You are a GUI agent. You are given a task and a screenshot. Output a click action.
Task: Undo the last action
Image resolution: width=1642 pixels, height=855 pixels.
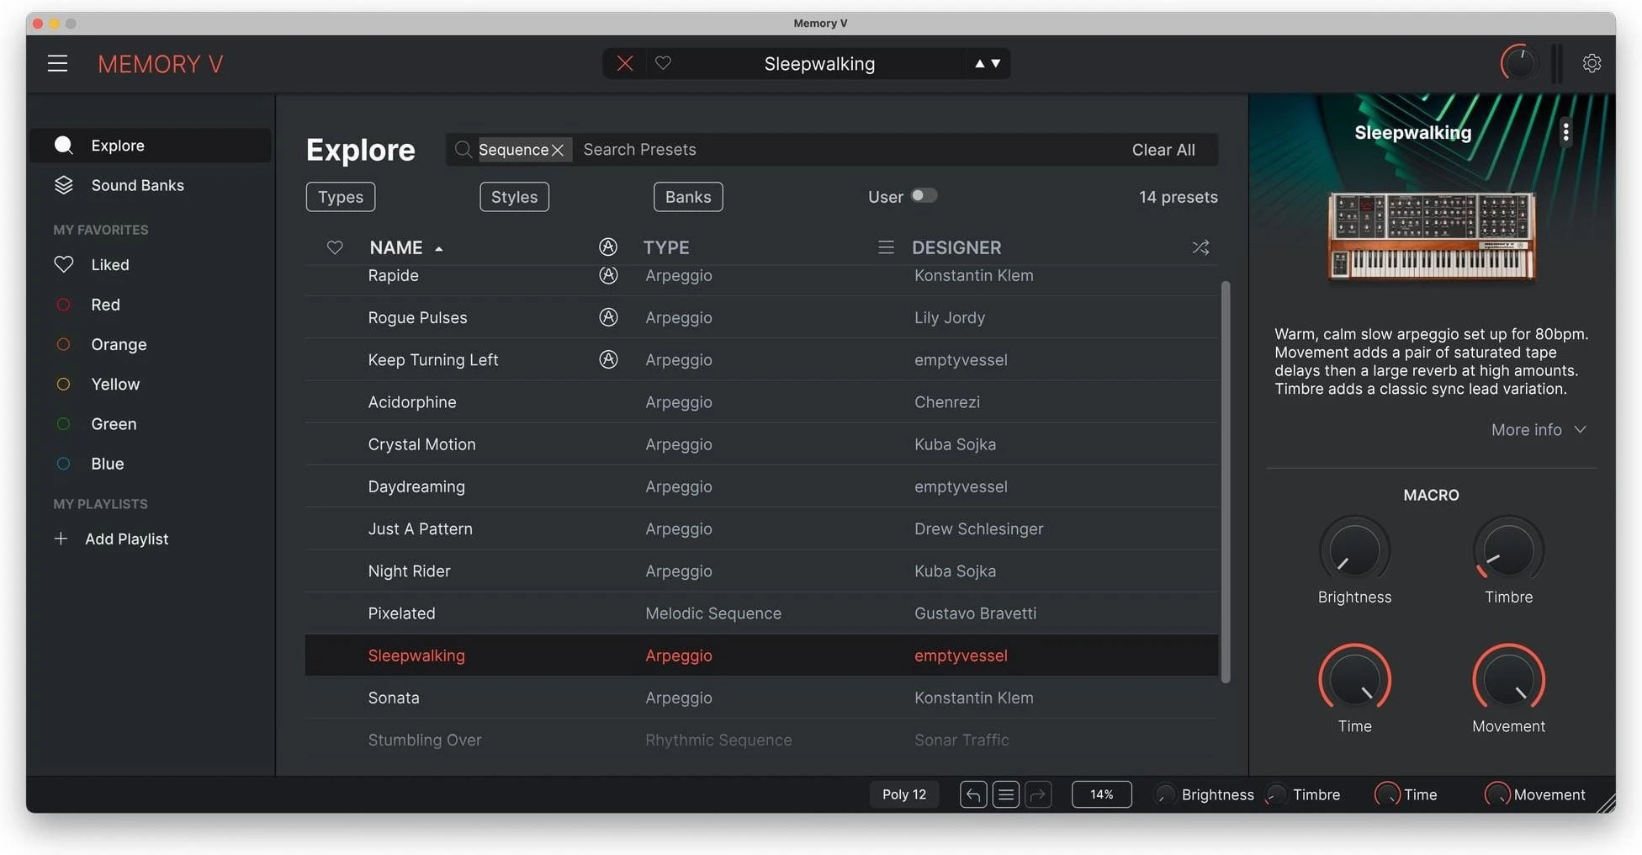(x=973, y=794)
